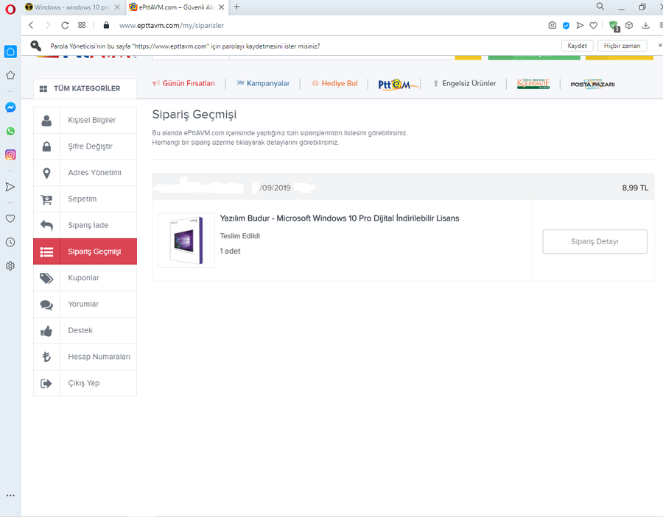Open Kuponlar section
The height and width of the screenshot is (517, 663).
coord(85,278)
